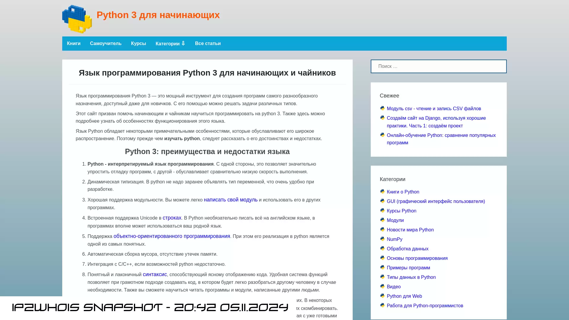Click the Python bullet icon beside 'Модули'

382,220
